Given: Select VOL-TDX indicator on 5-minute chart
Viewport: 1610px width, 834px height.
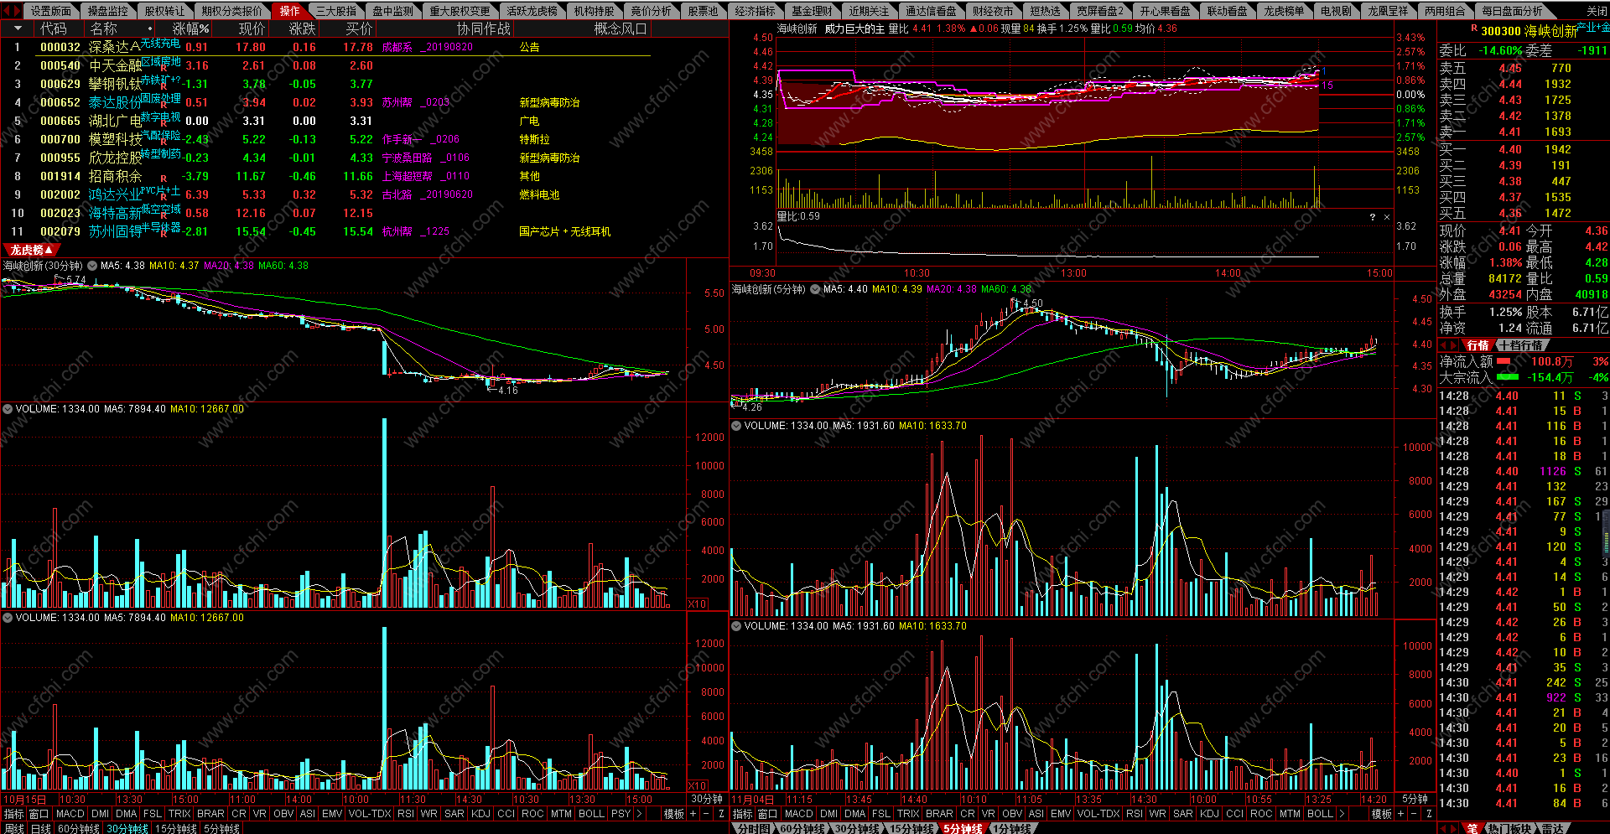Looking at the screenshot, I should click(x=1097, y=814).
